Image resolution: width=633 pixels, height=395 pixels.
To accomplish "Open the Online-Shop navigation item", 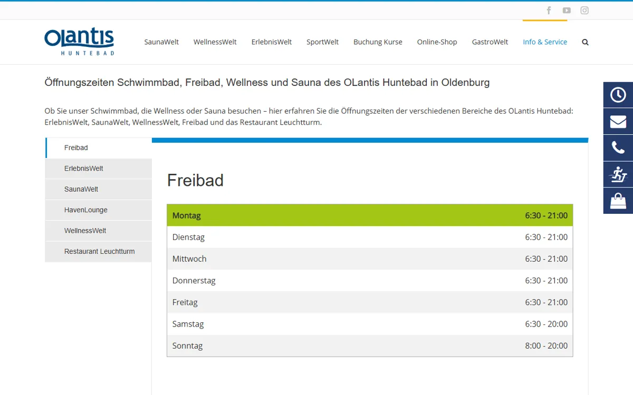I will 437,42.
